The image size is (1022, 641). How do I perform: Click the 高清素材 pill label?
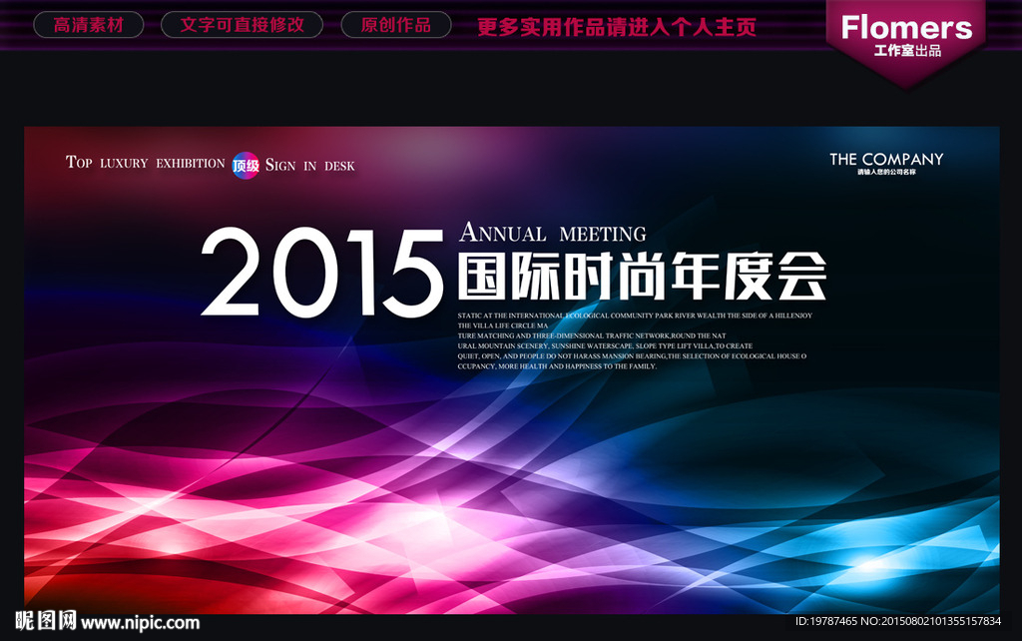click(x=89, y=25)
